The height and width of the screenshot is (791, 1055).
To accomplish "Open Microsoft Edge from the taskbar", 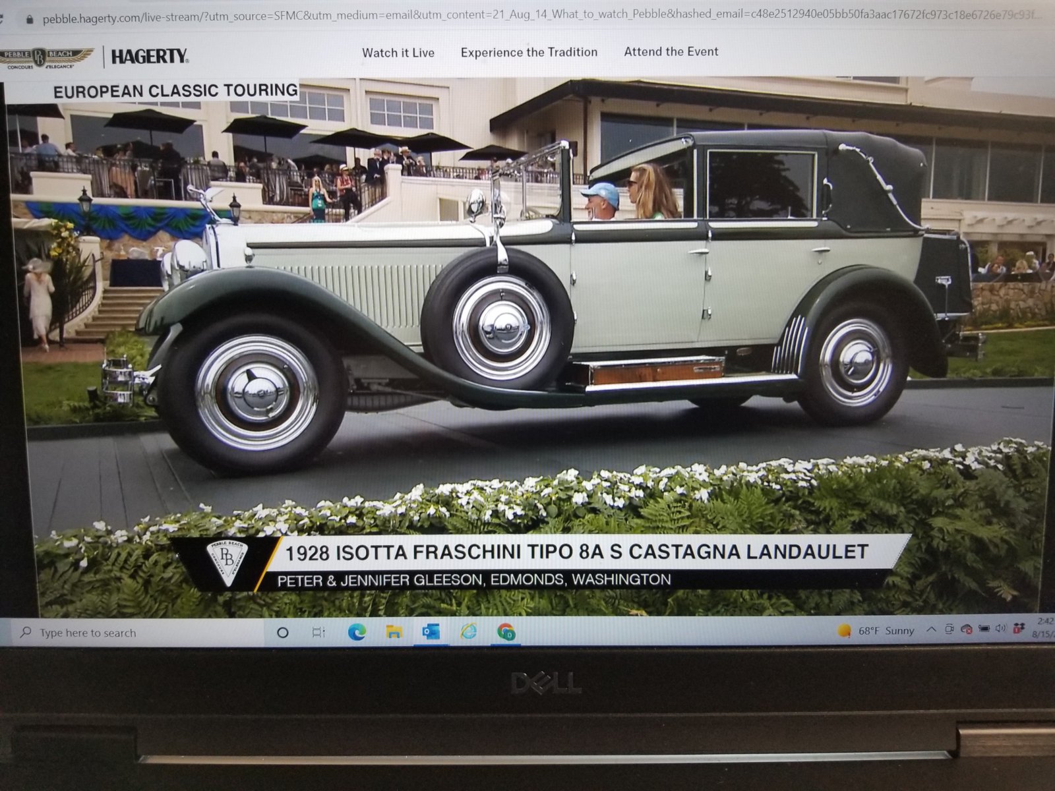I will click(x=357, y=632).
